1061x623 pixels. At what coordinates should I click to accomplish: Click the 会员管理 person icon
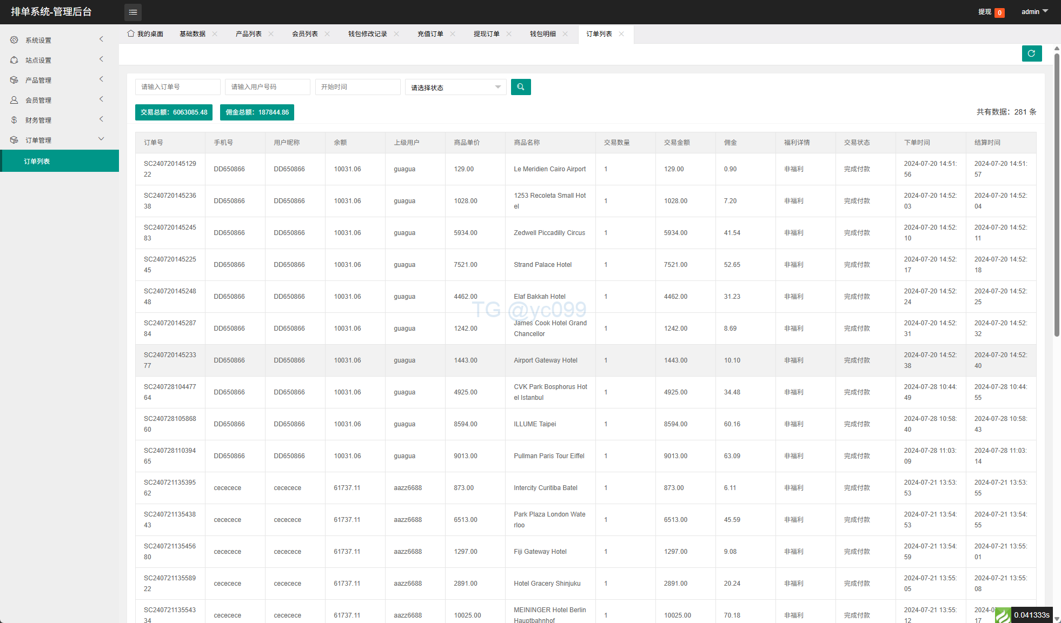14,100
